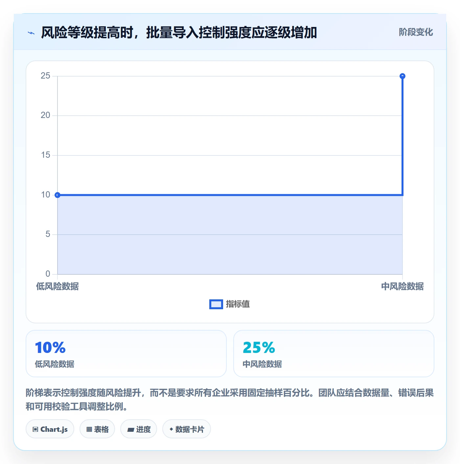Click the 低风险数据 x-axis label
Screen dimensions: 460x464
coord(57,286)
